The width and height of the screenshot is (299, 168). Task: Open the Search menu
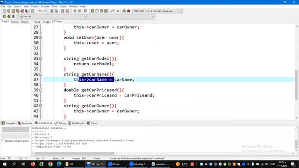[17, 6]
